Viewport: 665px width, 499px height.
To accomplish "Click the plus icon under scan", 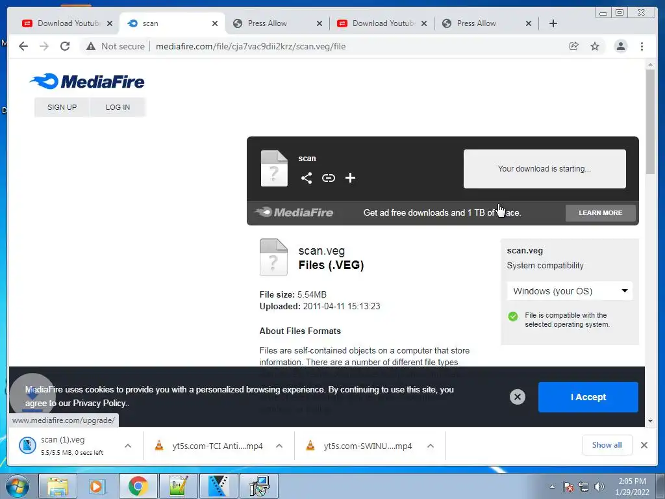I will point(350,178).
